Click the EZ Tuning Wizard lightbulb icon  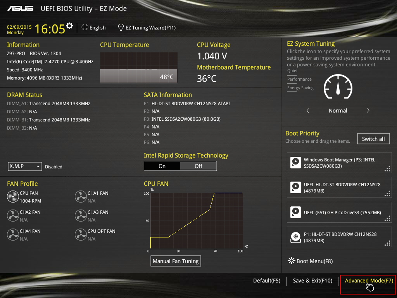[121, 27]
